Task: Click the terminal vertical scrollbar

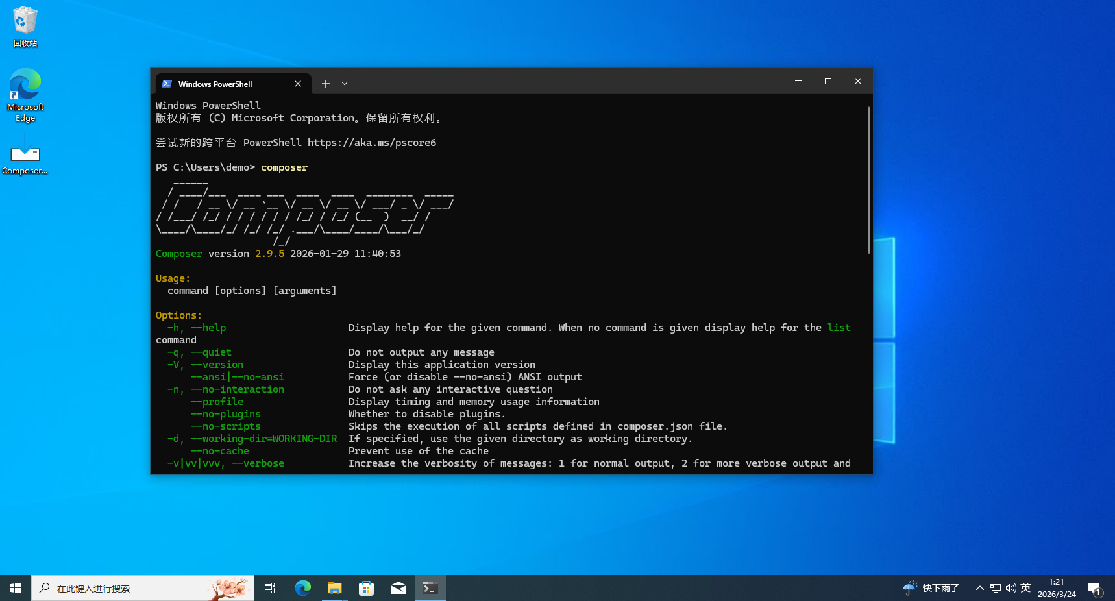Action: coord(868,182)
